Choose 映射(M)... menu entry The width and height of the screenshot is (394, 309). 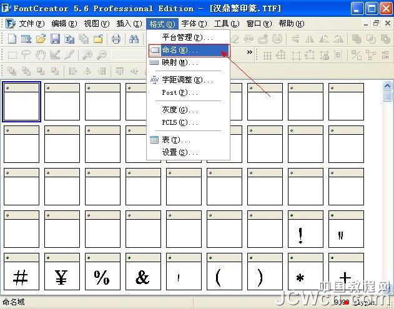click(x=188, y=62)
